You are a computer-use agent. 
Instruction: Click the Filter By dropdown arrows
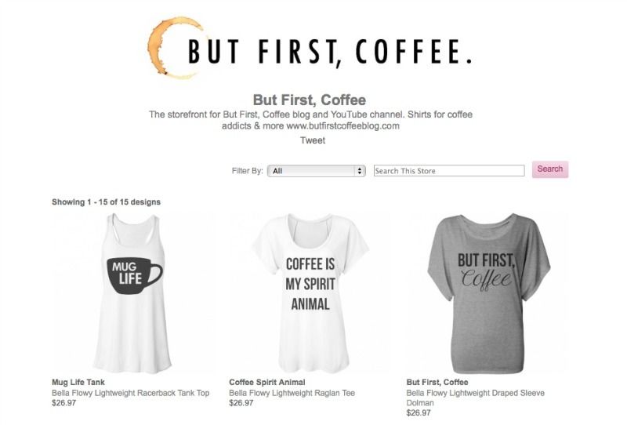pyautogui.click(x=360, y=171)
